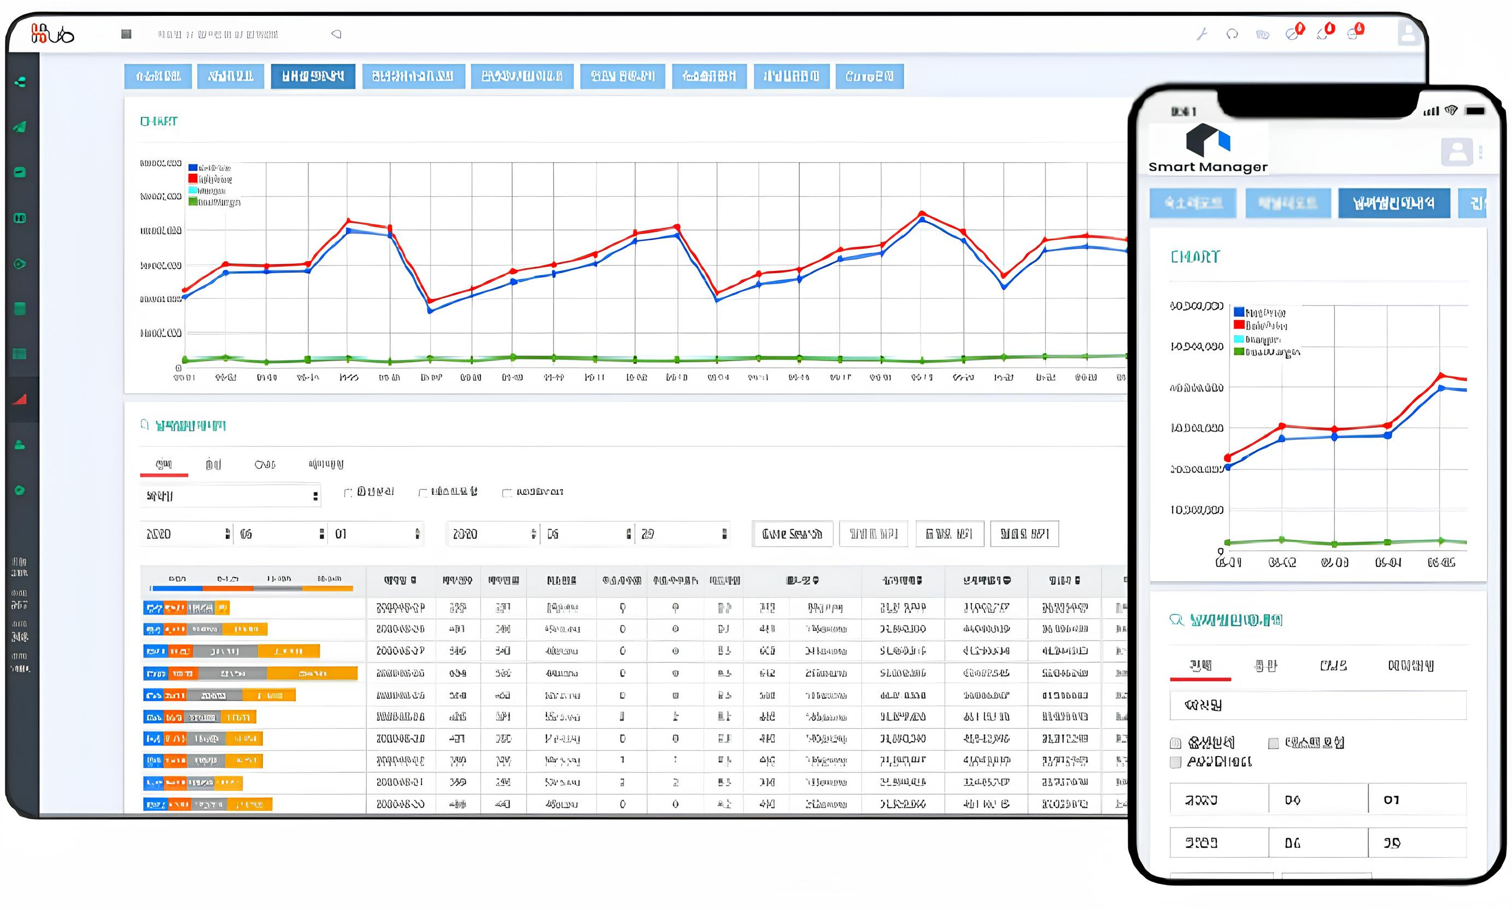This screenshot has height=910, width=1512.
Task: Open the user profile avatar on desktop header
Action: [1408, 33]
